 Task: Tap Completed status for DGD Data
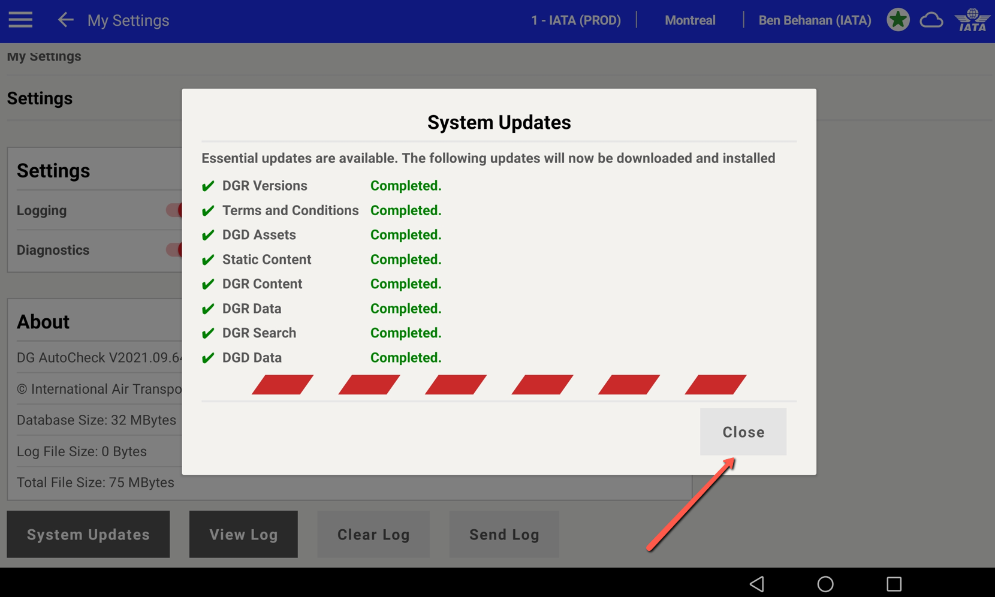click(406, 358)
